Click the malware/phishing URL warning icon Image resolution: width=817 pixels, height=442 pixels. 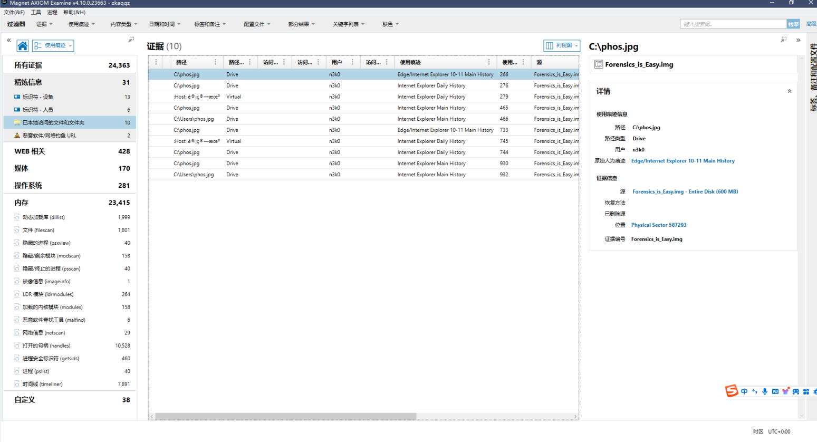click(x=17, y=136)
